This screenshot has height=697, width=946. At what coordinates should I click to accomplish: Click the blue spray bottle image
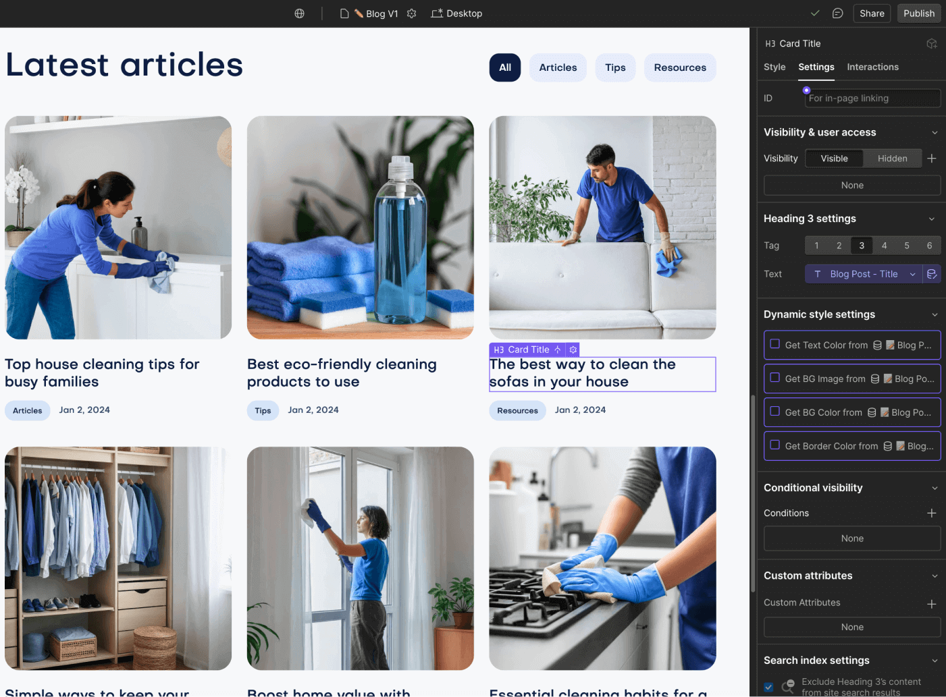[x=361, y=227]
